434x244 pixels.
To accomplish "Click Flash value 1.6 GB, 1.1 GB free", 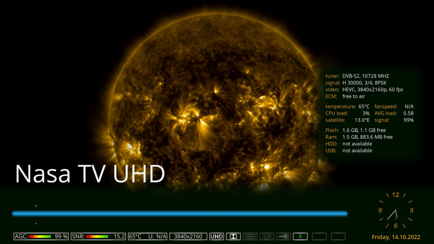I will (364, 130).
